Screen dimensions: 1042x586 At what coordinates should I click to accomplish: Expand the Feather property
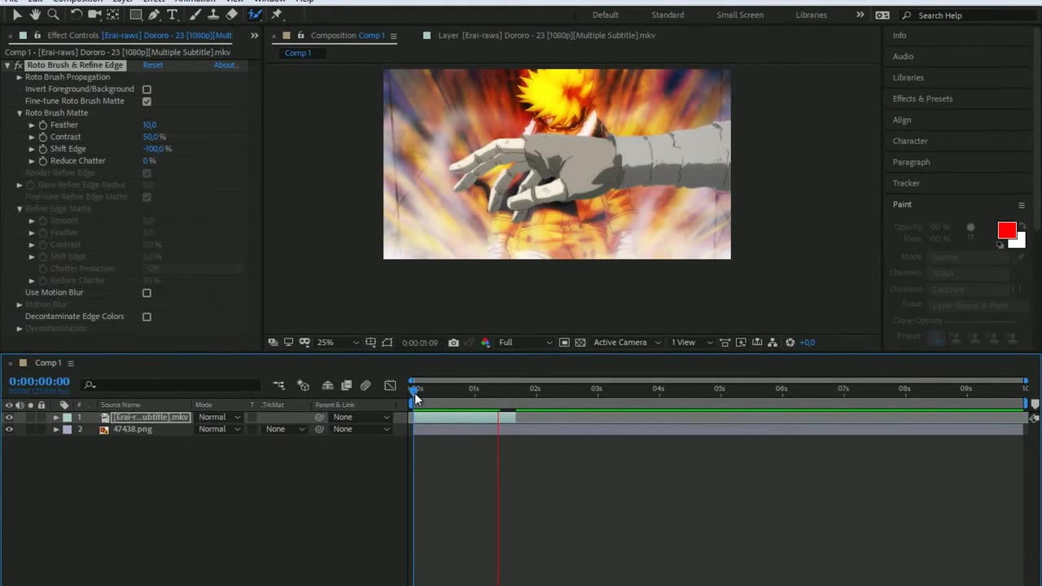[x=32, y=125]
